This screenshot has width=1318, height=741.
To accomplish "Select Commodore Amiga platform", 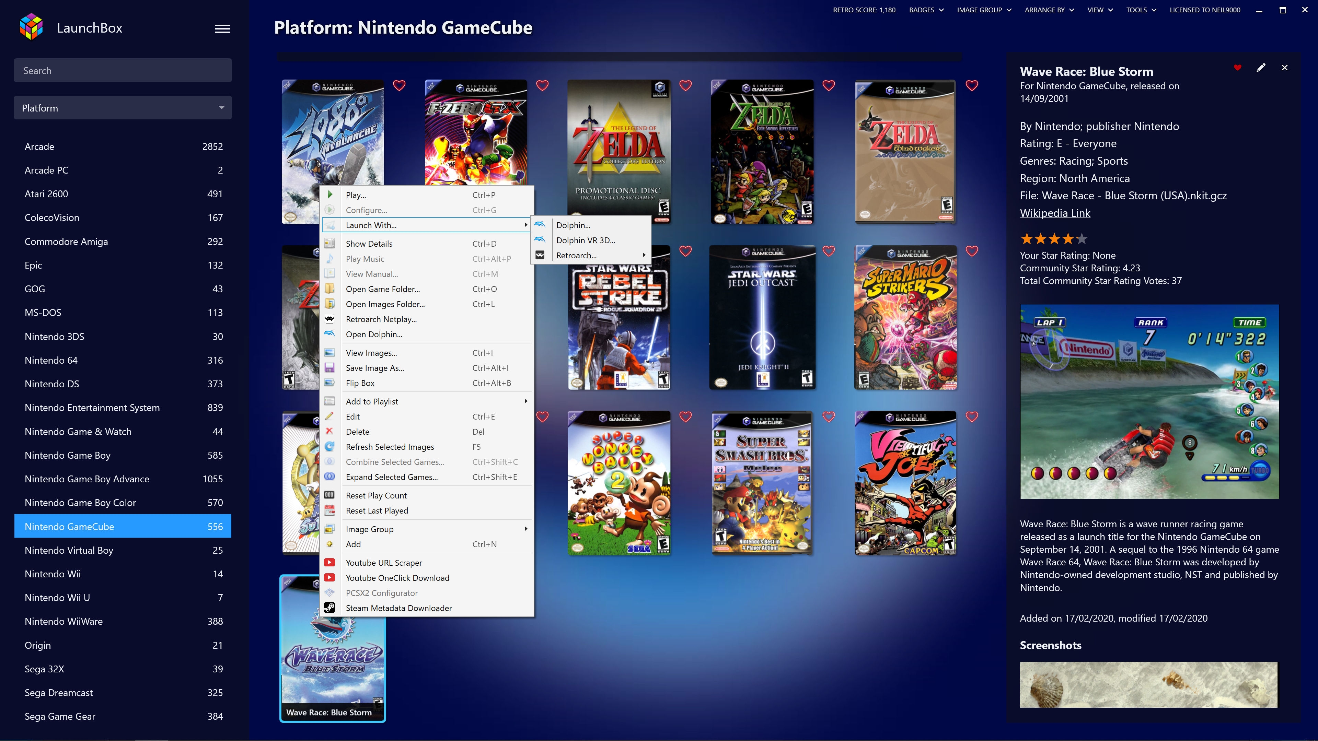I will (123, 242).
